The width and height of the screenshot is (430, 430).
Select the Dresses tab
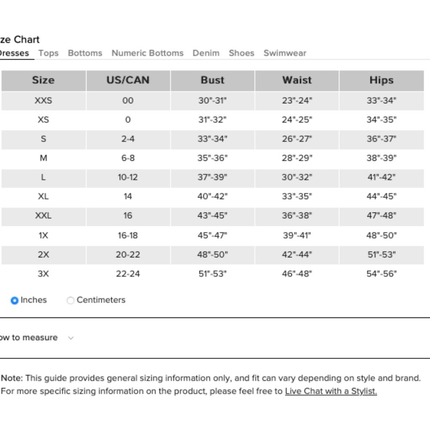[14, 53]
